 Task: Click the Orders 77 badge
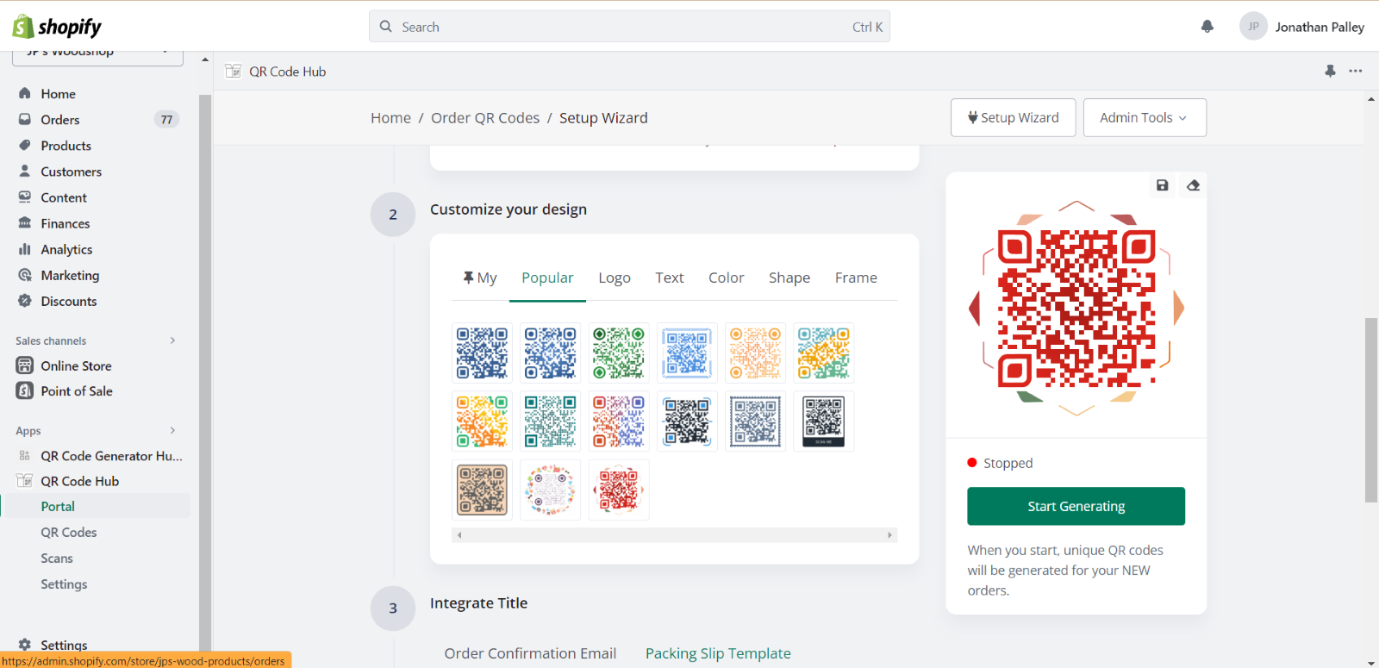pyautogui.click(x=166, y=120)
